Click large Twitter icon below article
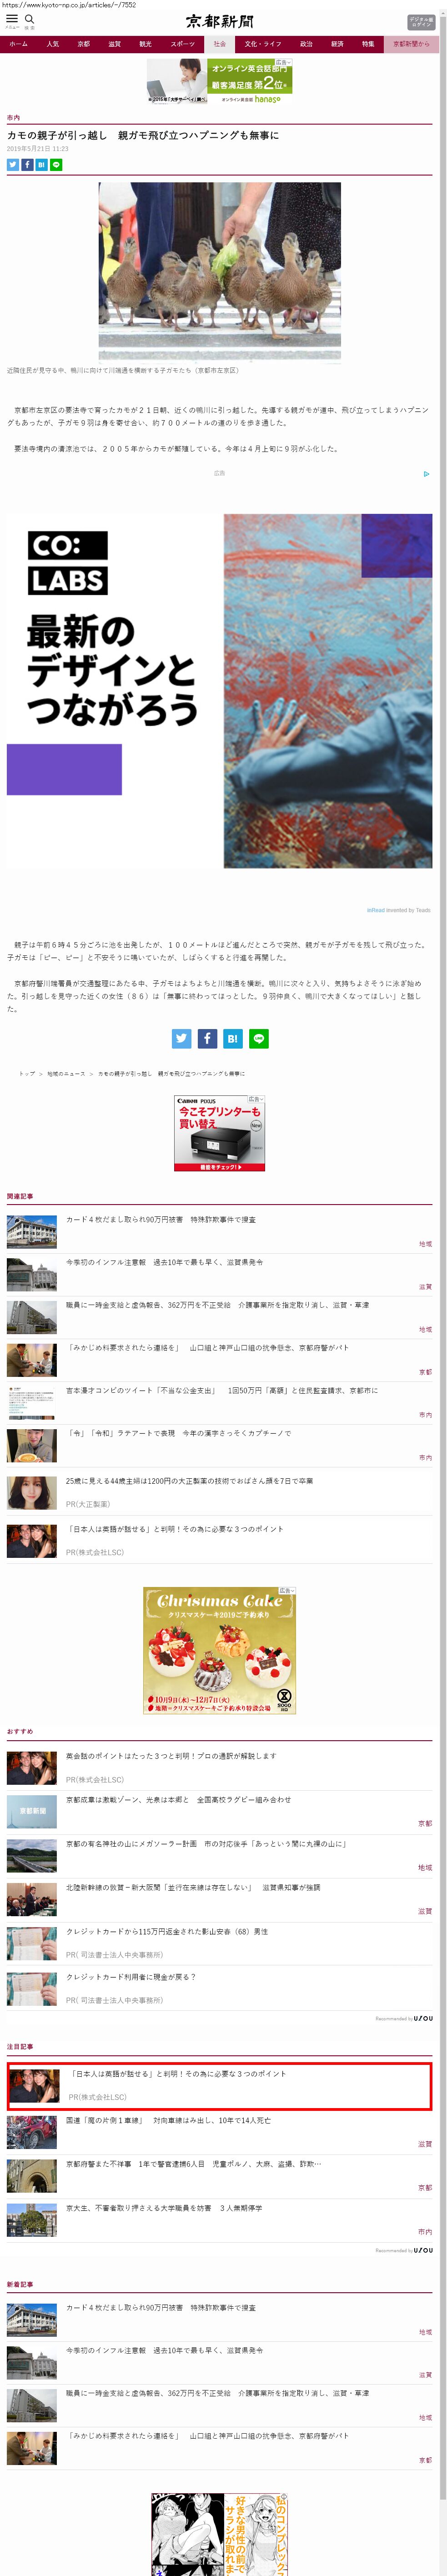 pyautogui.click(x=181, y=1038)
